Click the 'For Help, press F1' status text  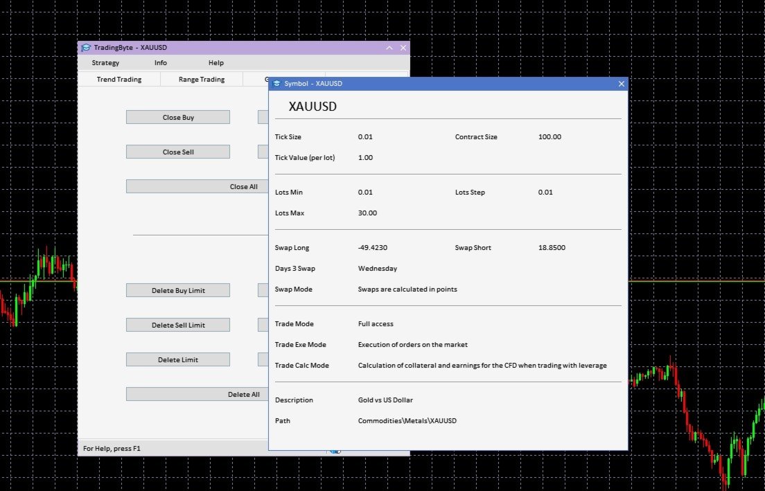pos(112,449)
